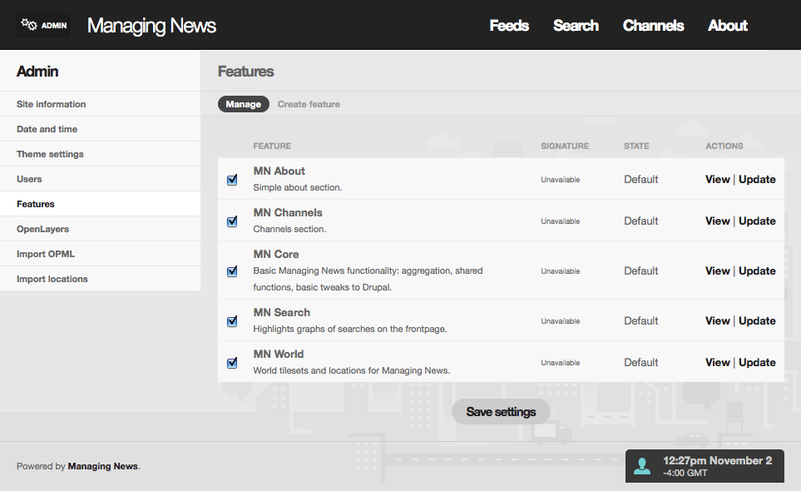This screenshot has height=491, width=801.
Task: Click the FEATURE column header
Action: [272, 146]
